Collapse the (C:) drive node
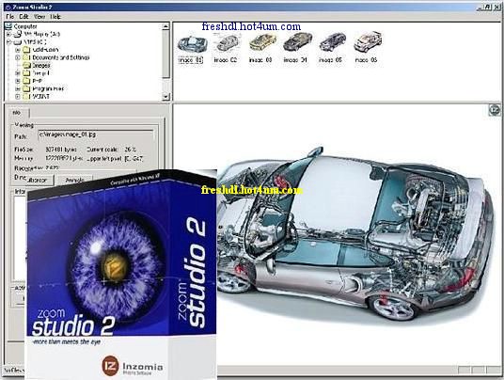Image resolution: width=504 pixels, height=380 pixels. (x=9, y=42)
